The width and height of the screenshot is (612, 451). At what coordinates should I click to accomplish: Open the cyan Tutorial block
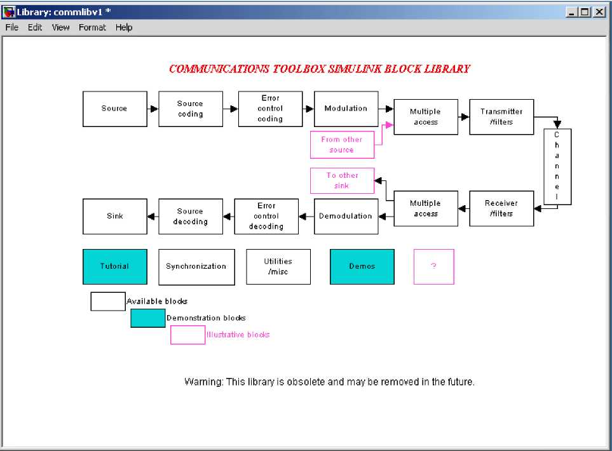pyautogui.click(x=115, y=266)
